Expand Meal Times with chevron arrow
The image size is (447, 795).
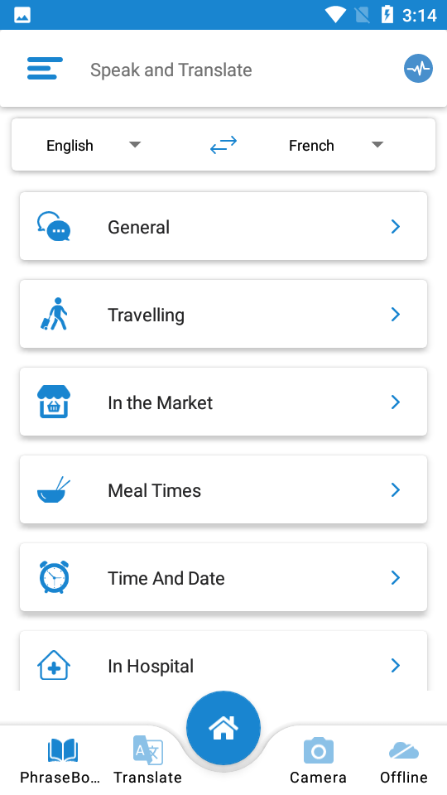[396, 489]
